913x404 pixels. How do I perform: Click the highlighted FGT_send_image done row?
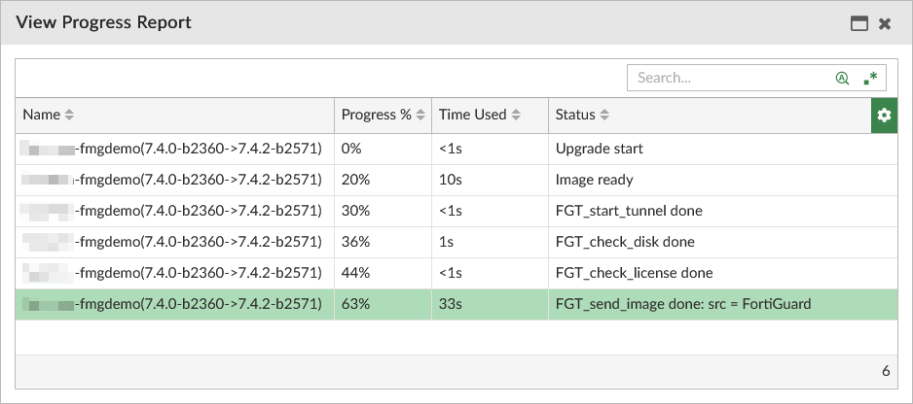click(682, 304)
